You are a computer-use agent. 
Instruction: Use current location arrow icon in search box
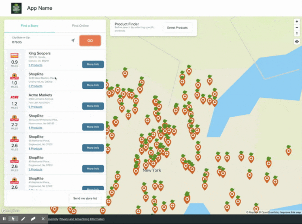click(73, 40)
